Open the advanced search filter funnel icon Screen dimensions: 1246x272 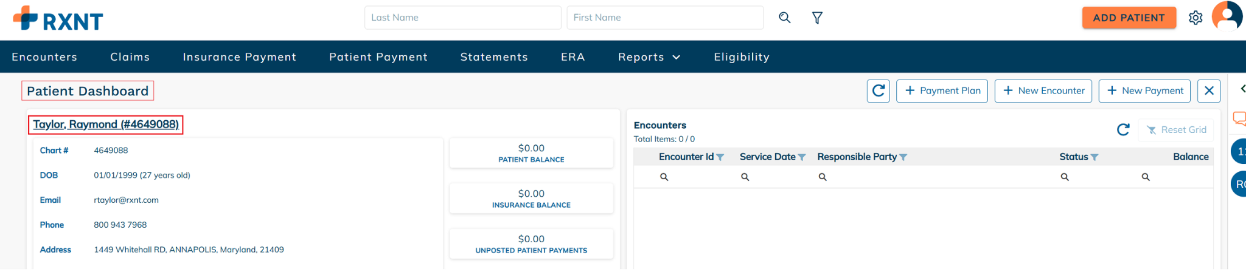click(x=817, y=18)
